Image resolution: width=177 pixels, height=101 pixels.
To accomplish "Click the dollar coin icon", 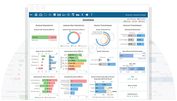I will pos(68,15).
